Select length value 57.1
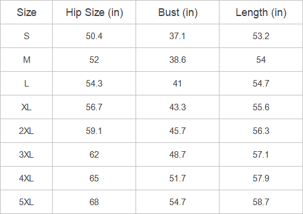Viewport: 303px width, 214px height. [x=261, y=155]
